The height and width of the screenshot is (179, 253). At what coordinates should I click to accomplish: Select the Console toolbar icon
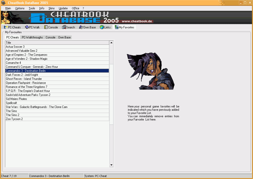click(46, 27)
